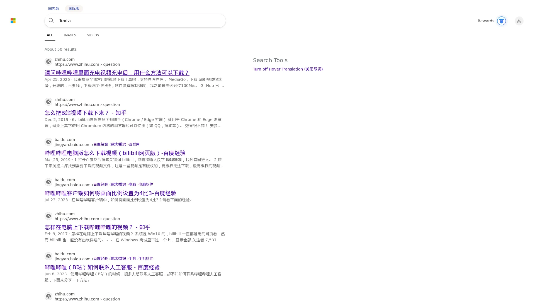Open 哔哩哔哩（B站）如何联系人工客服 result
This screenshot has height=301, width=535.
[x=102, y=267]
